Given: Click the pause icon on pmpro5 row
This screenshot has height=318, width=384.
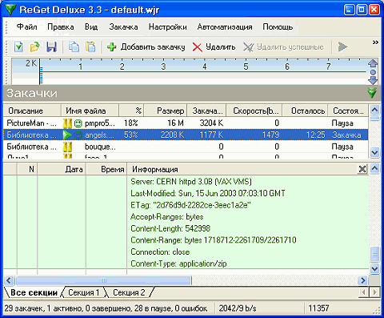Looking at the screenshot, I should pos(67,123).
